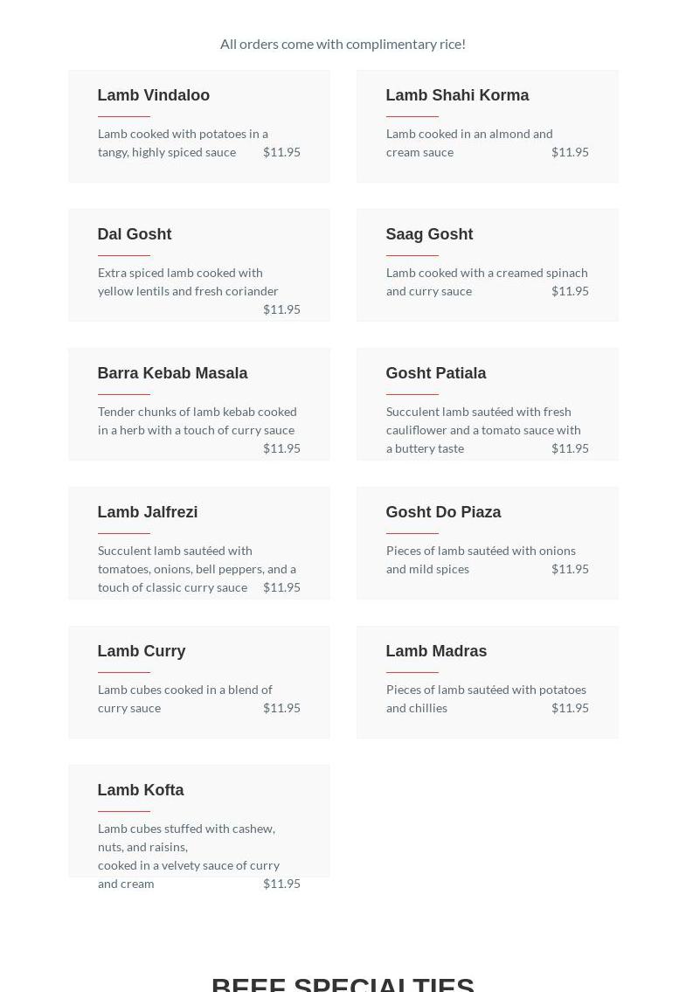Click the Lamb Curry price
The width and height of the screenshot is (686, 992).
click(281, 708)
